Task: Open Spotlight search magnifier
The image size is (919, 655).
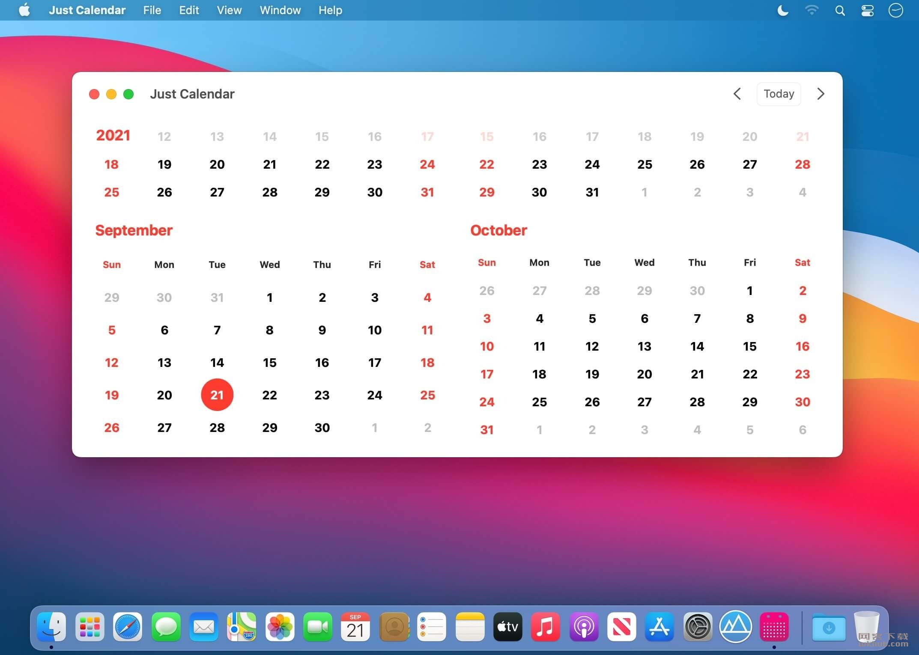Action: [840, 10]
